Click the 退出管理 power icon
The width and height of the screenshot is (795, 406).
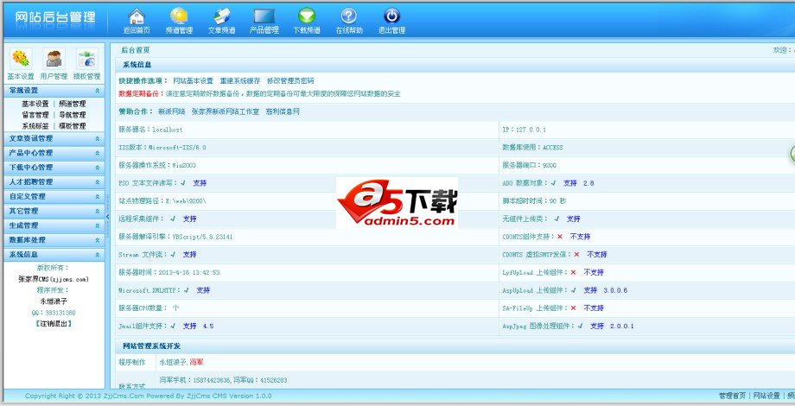coord(391,16)
